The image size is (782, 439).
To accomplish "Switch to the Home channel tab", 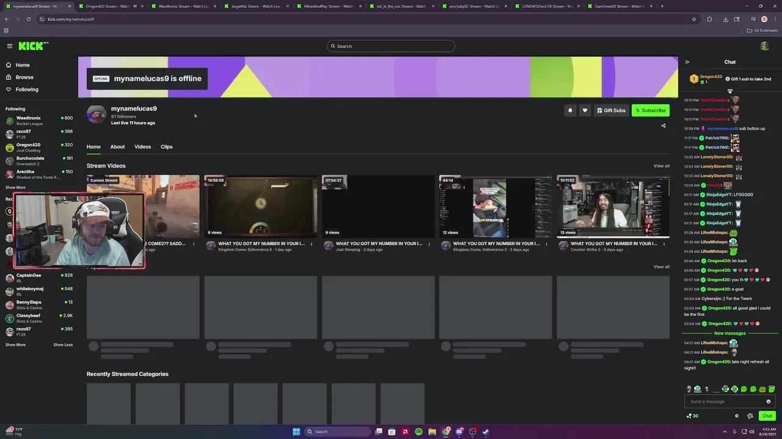I will click(x=93, y=147).
